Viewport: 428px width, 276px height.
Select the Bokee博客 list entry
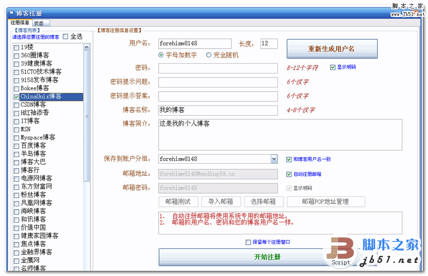click(35, 88)
